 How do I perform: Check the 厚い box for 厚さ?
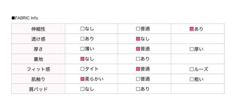[191, 49]
